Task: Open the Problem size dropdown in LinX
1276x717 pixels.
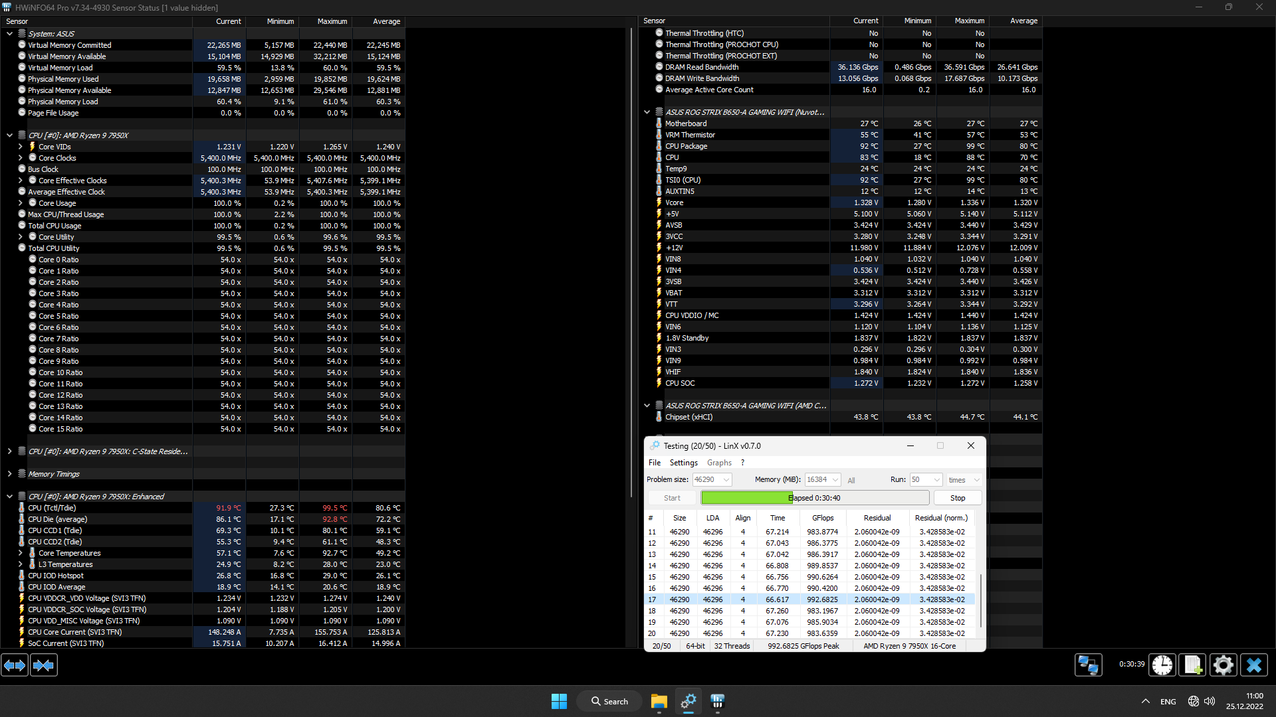Action: point(726,480)
